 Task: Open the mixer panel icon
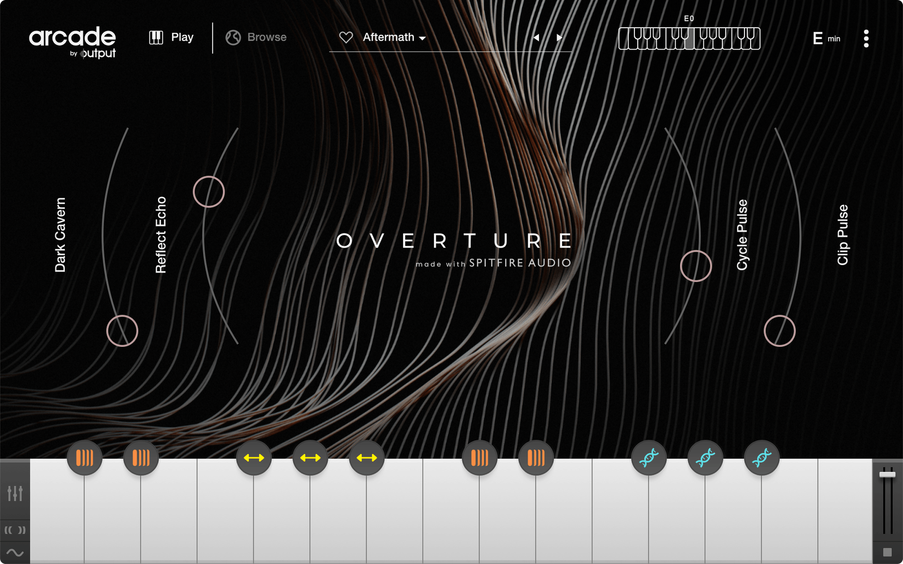coord(15,493)
